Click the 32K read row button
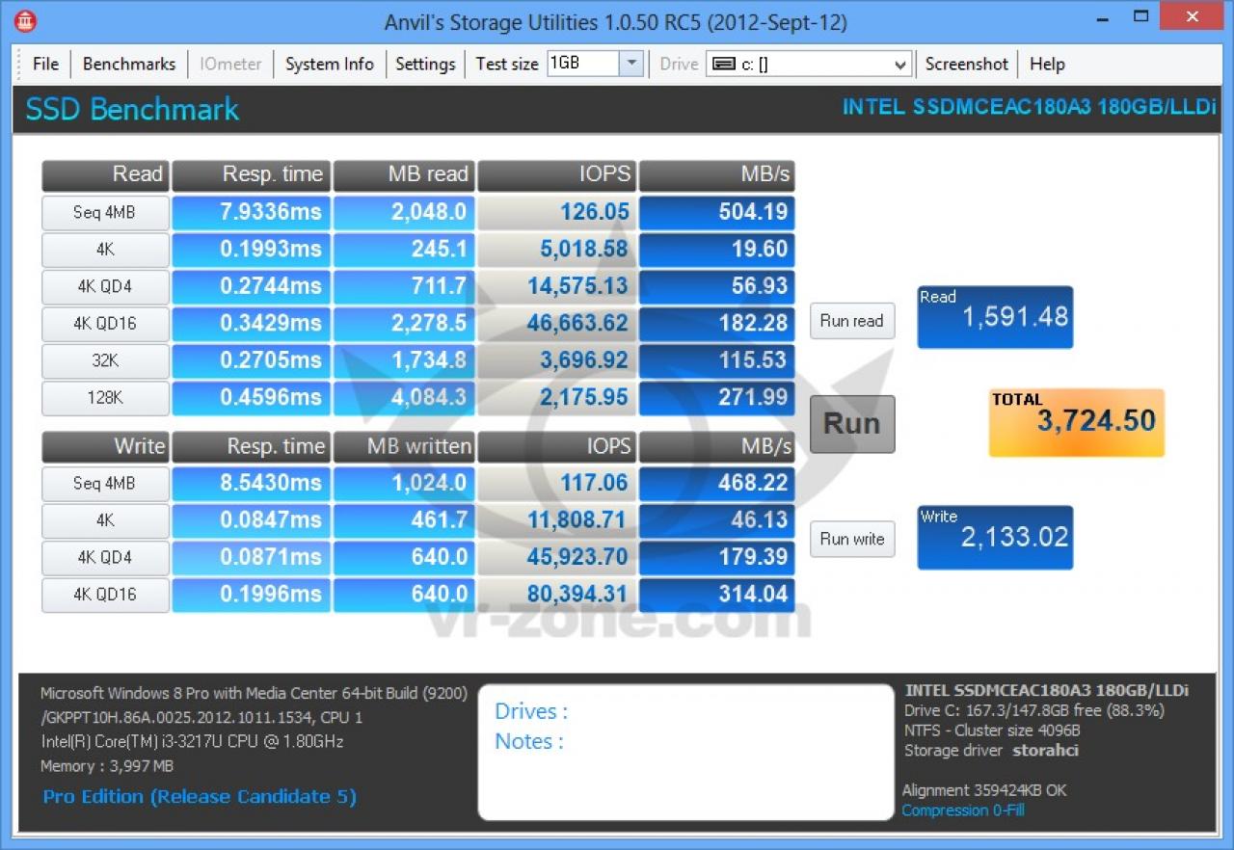 tap(105, 360)
